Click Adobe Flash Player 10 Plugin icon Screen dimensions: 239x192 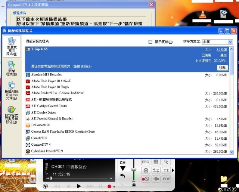28,87
